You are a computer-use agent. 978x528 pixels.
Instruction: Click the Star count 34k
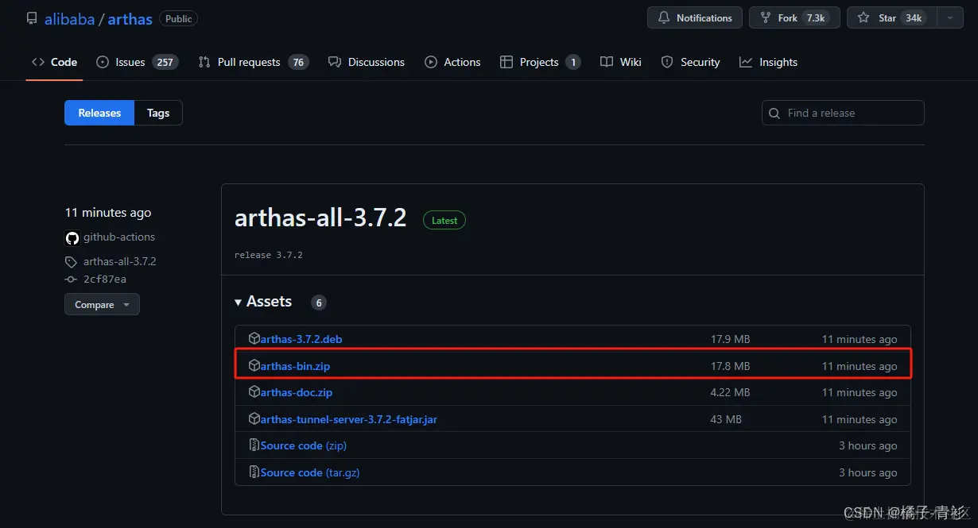(x=914, y=17)
